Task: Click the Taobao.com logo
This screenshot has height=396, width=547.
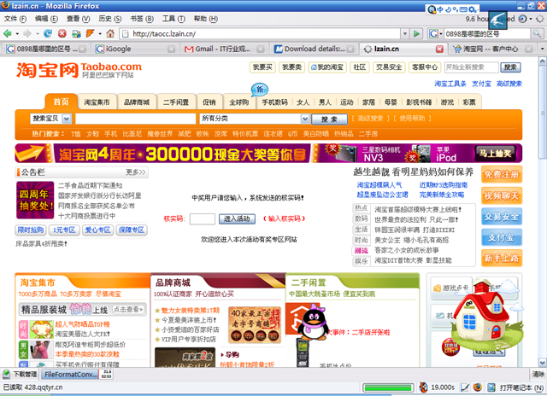Action: [79, 70]
